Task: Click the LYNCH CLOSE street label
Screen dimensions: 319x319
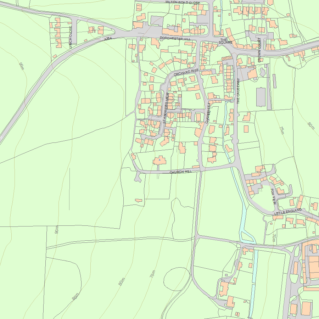Action: (x=71, y=37)
